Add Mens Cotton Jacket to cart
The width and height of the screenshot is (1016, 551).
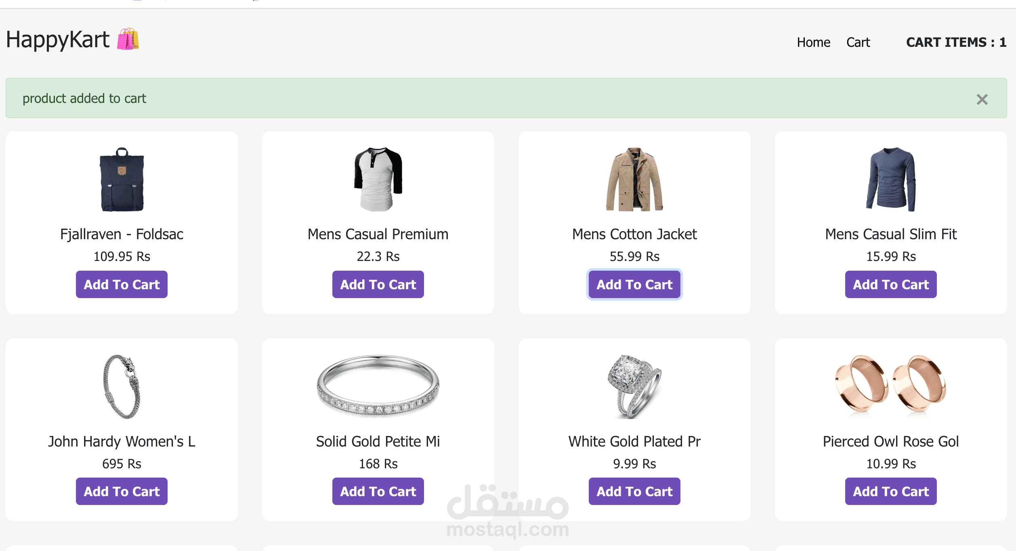coord(634,284)
